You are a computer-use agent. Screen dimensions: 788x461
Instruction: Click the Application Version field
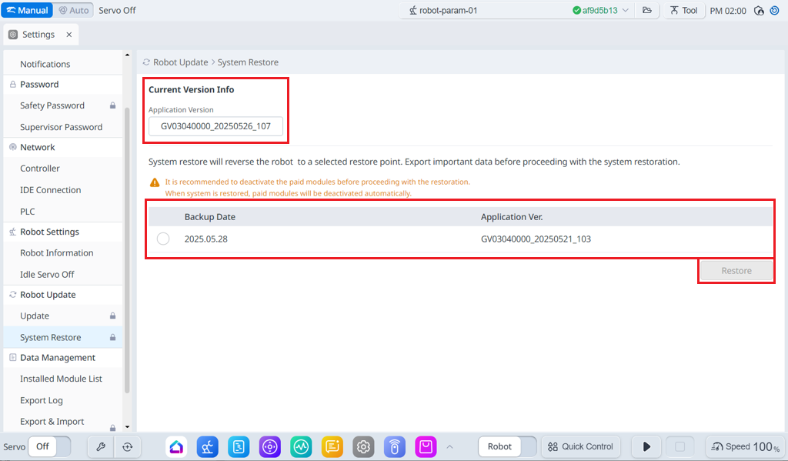click(x=215, y=126)
